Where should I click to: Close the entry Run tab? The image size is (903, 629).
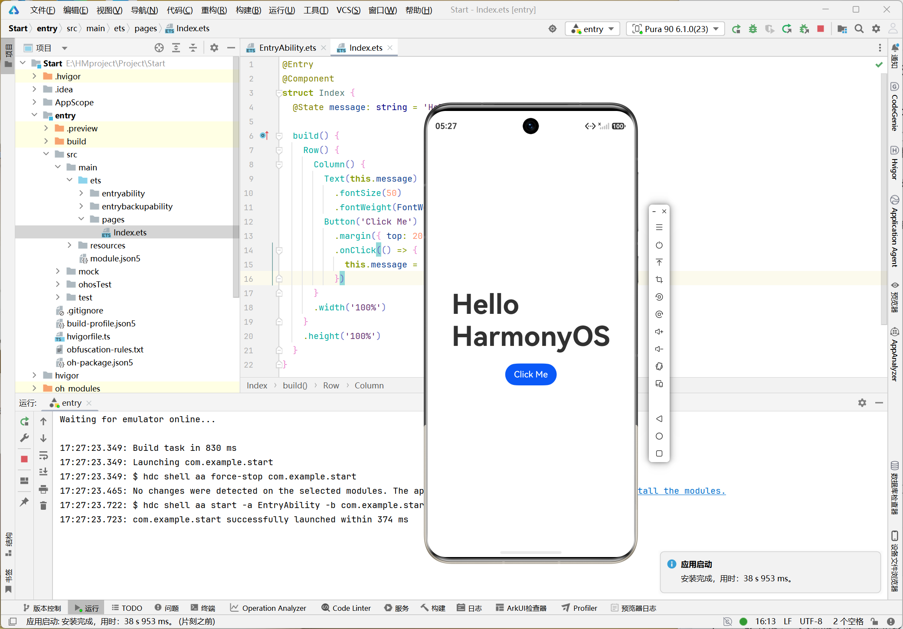pos(89,403)
